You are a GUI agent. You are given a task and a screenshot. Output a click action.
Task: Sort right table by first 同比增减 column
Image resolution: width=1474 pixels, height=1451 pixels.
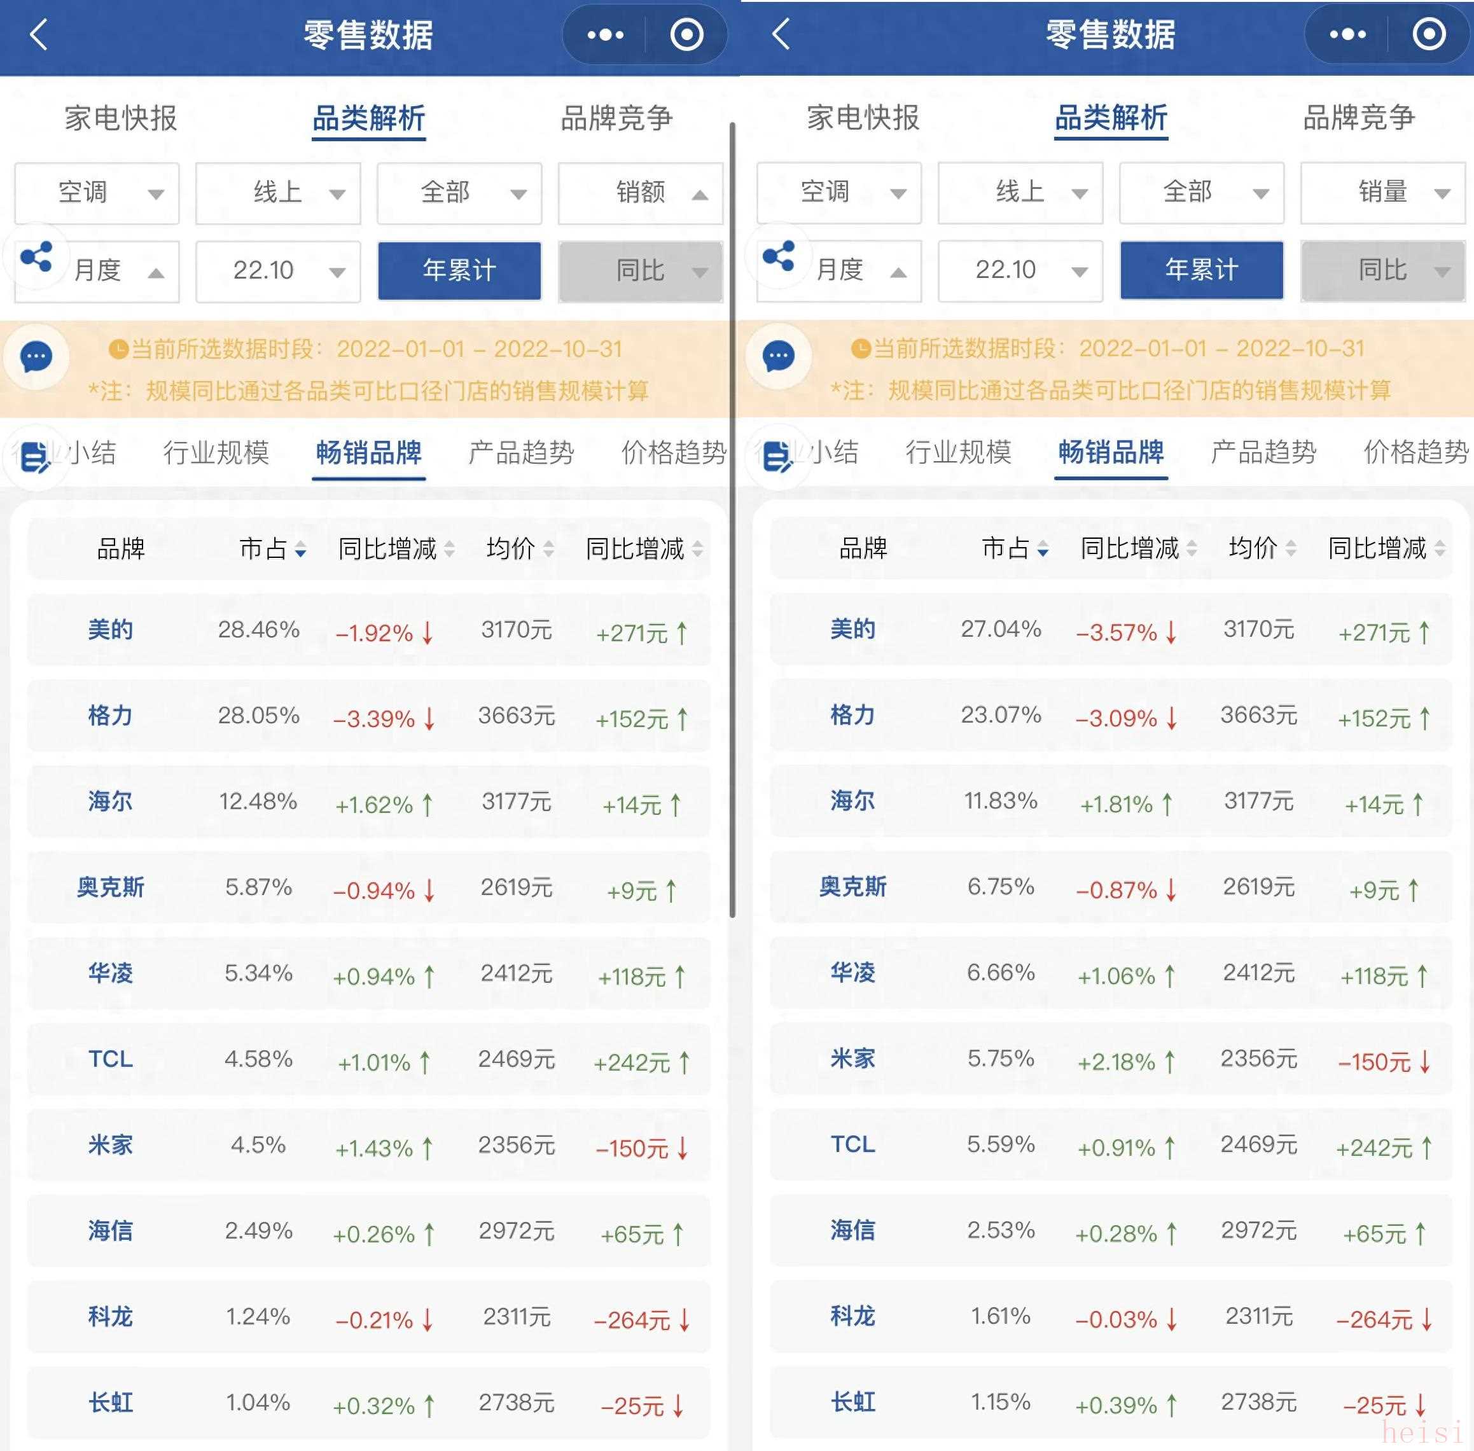click(x=1192, y=549)
